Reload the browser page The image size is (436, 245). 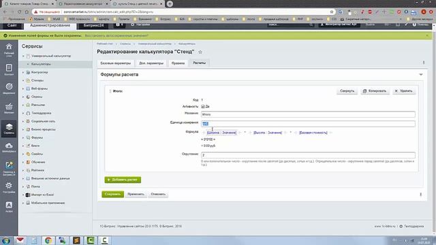[x=19, y=12]
